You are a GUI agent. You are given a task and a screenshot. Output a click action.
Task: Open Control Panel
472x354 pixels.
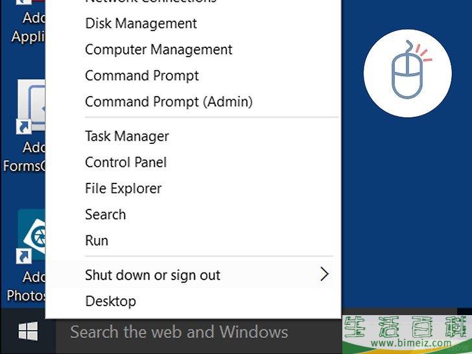[x=126, y=162]
